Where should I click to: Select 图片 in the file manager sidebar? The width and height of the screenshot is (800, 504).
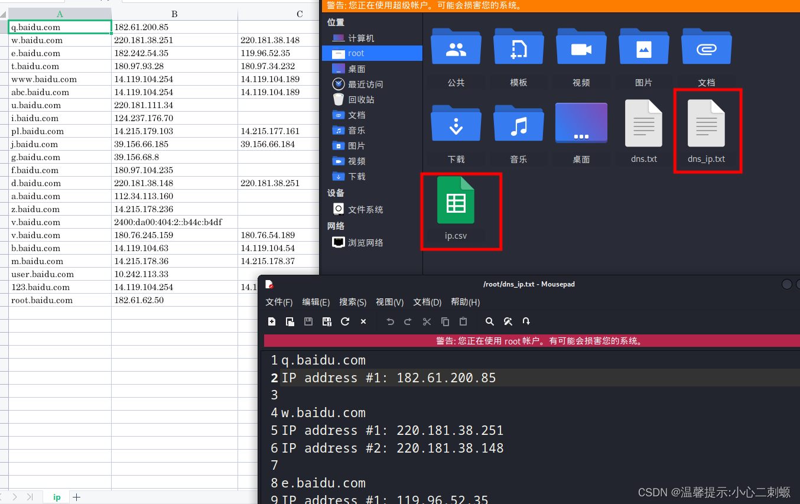372,145
